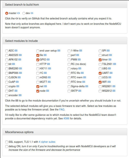This screenshot has width=129, height=158.
Task: Open the dev branch GitHub code icon
Action: pos(32,13)
